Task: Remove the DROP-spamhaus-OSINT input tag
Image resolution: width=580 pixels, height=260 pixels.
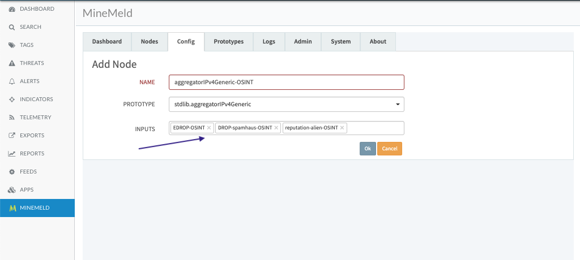Action: click(x=276, y=128)
